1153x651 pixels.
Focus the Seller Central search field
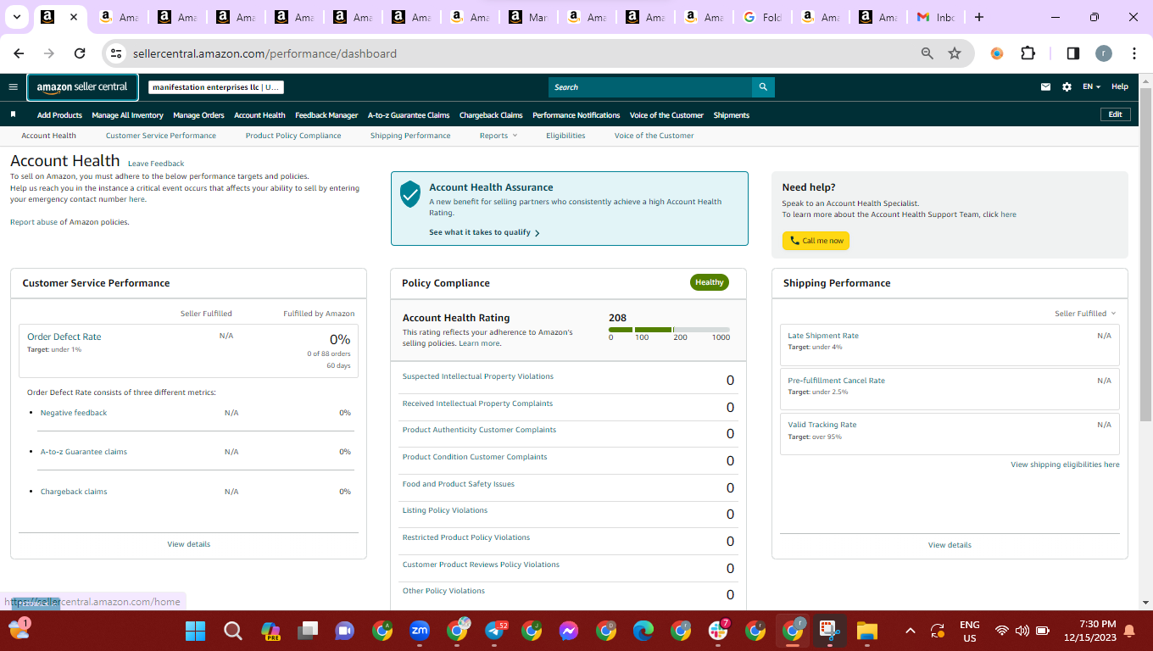tap(650, 86)
